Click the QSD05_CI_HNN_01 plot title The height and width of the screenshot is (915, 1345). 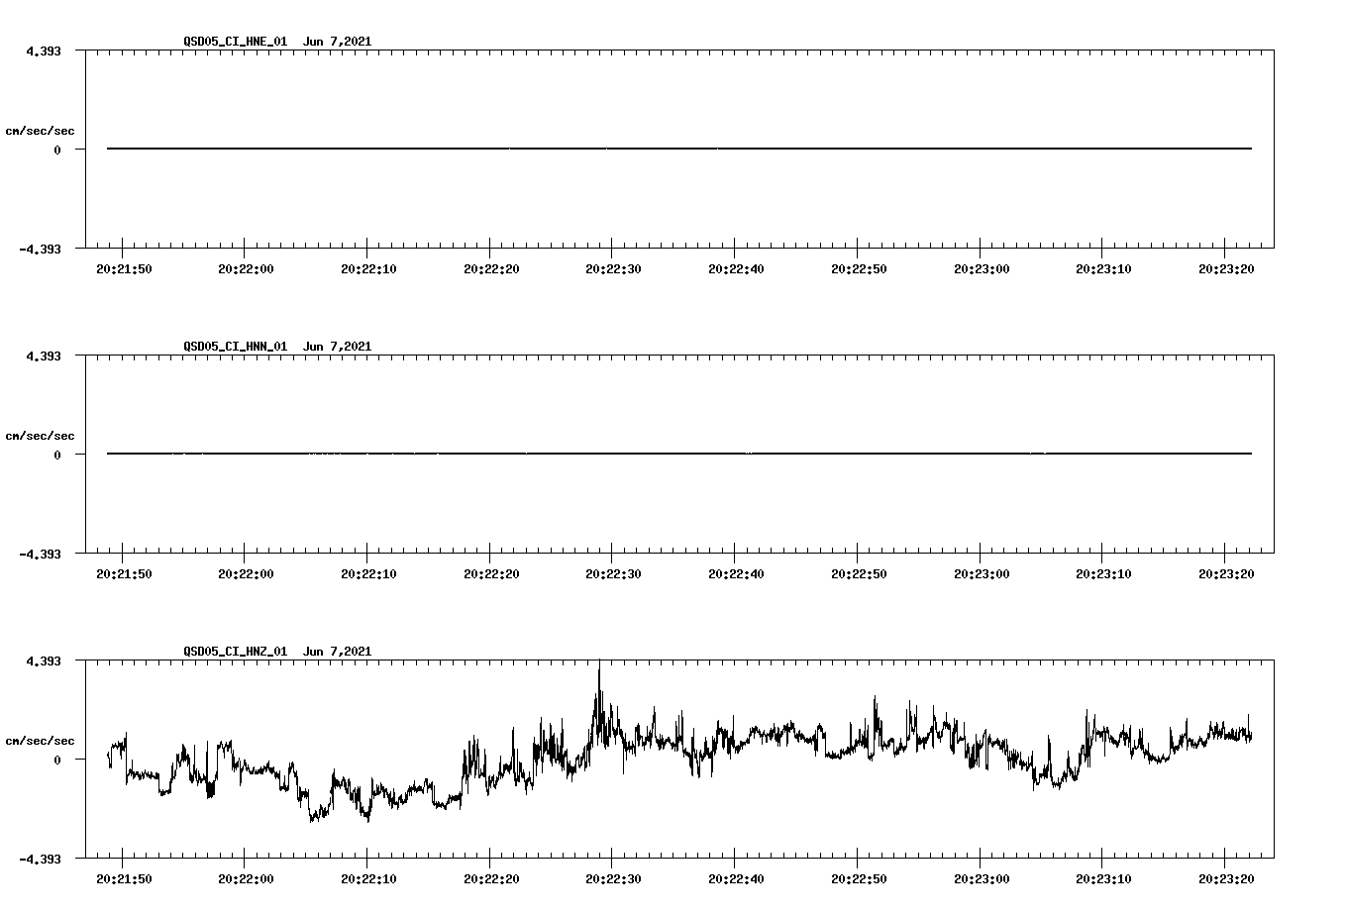(x=277, y=347)
